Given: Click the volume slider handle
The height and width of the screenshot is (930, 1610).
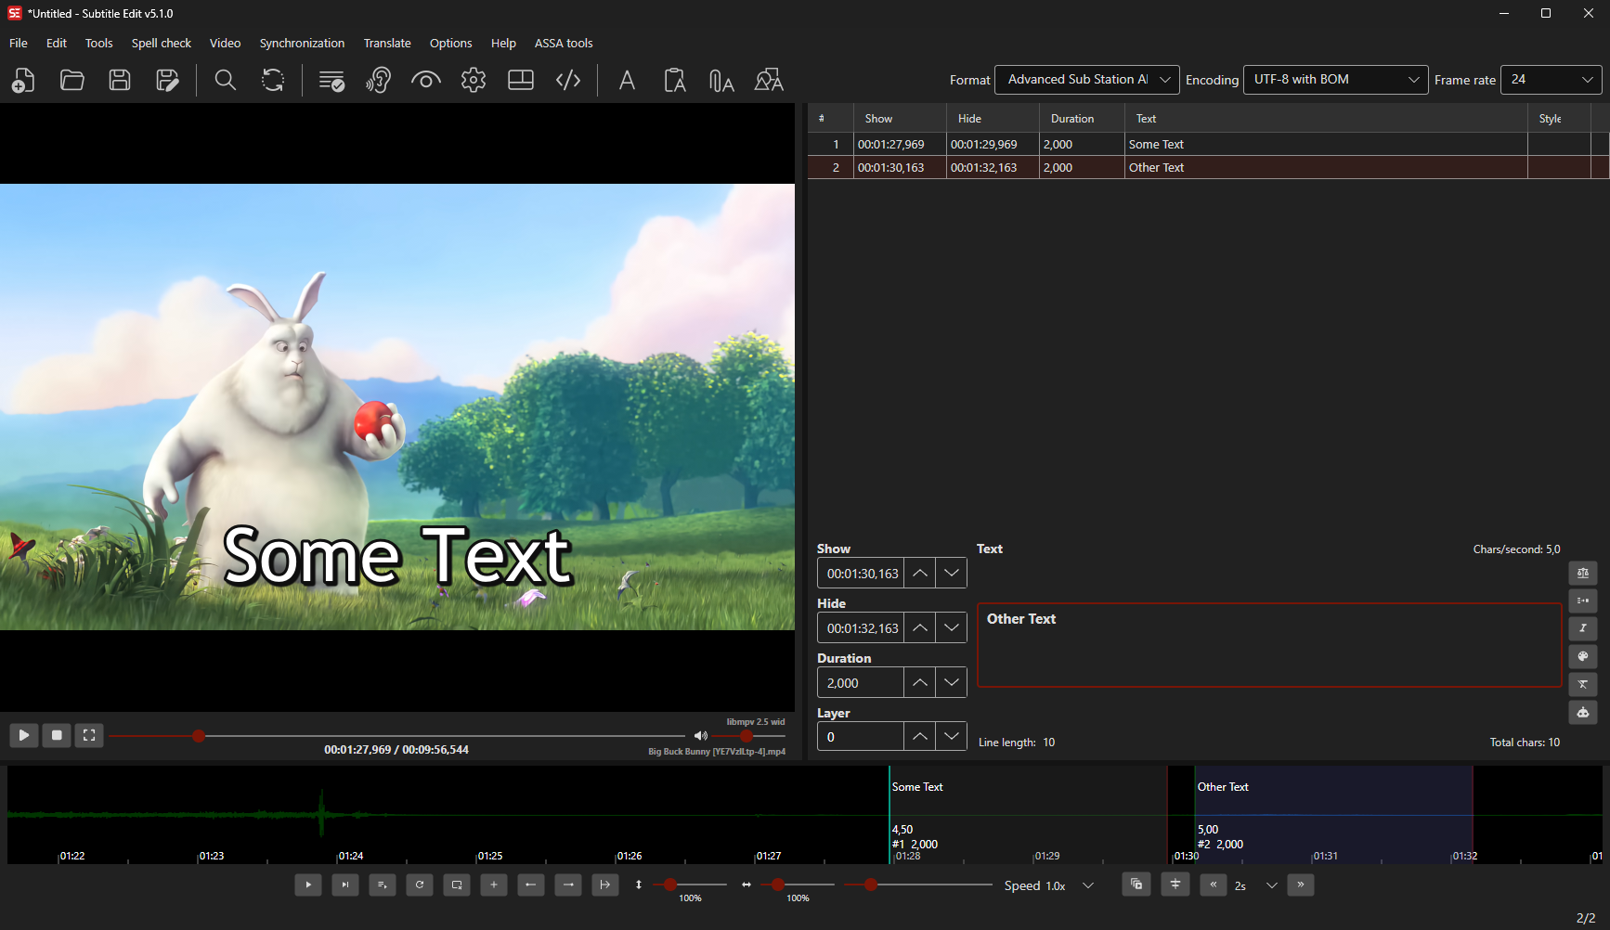Looking at the screenshot, I should click(747, 736).
